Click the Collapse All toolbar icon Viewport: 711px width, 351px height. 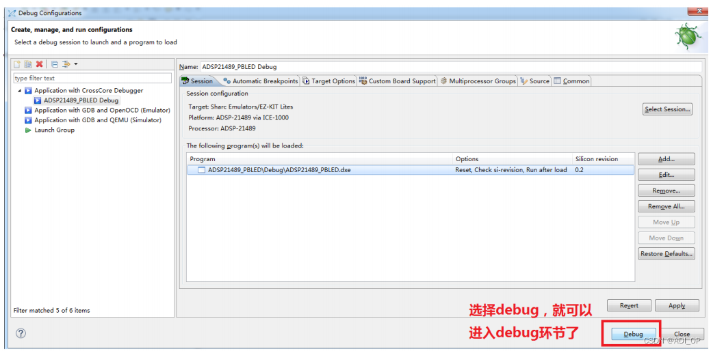coord(55,64)
